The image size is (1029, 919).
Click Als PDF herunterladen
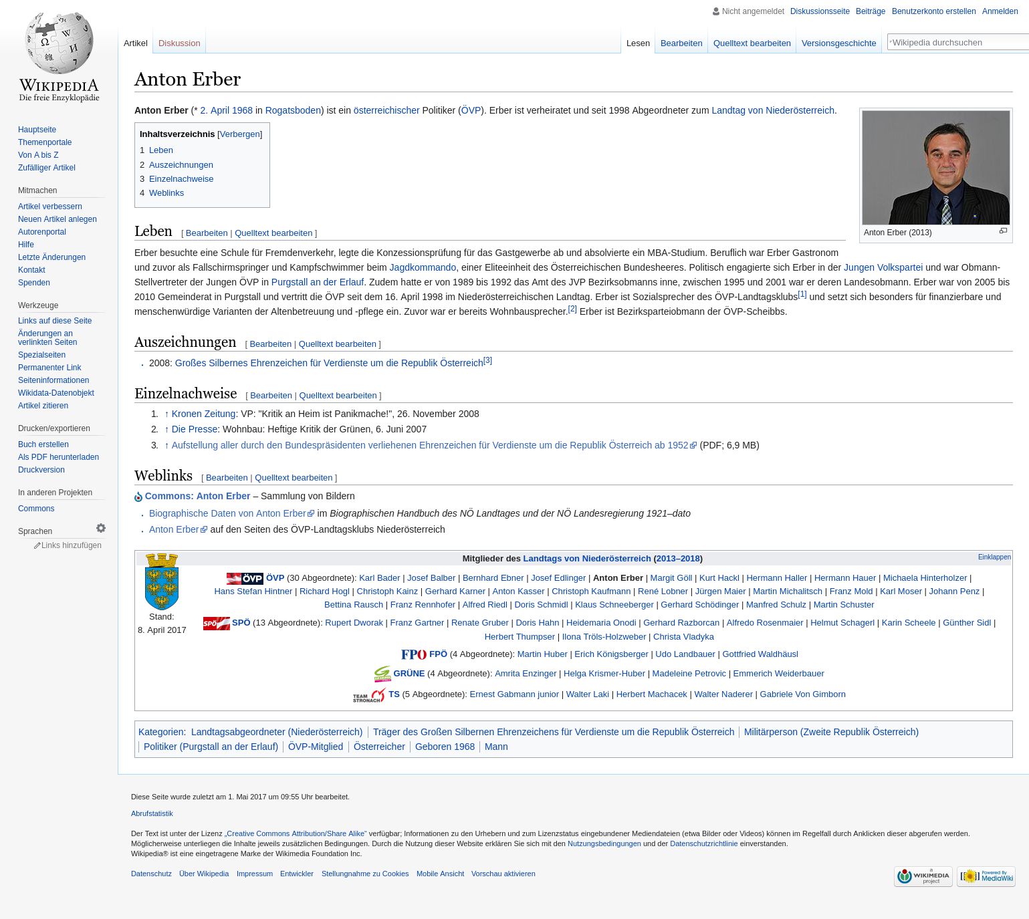[x=58, y=457]
